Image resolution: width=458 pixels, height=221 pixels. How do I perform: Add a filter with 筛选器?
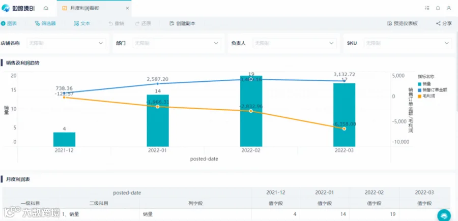tap(45, 23)
